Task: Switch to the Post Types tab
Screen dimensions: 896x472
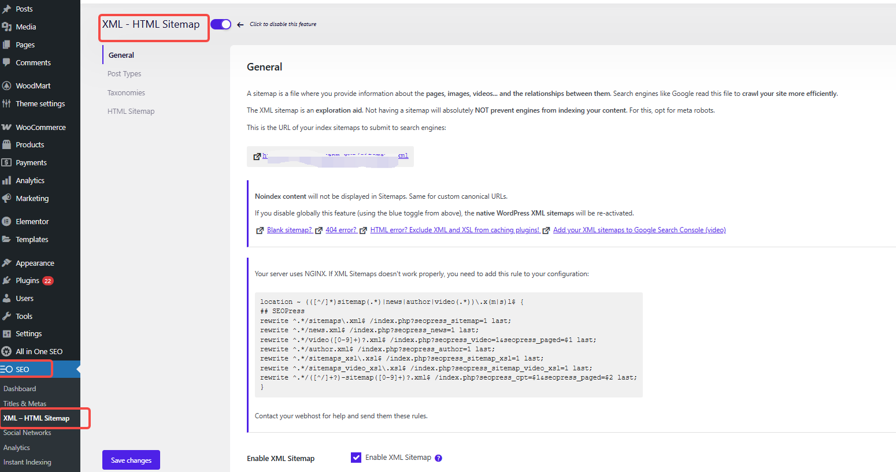Action: pos(124,74)
